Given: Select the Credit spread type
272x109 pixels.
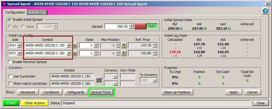Looking at the screenshot, I should [140, 26].
